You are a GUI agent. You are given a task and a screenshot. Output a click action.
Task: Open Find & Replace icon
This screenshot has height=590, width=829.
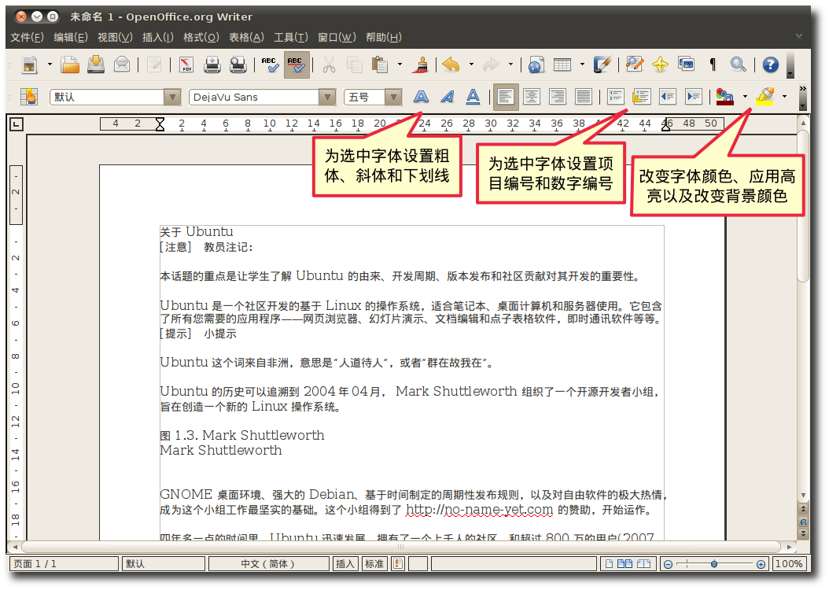(635, 65)
